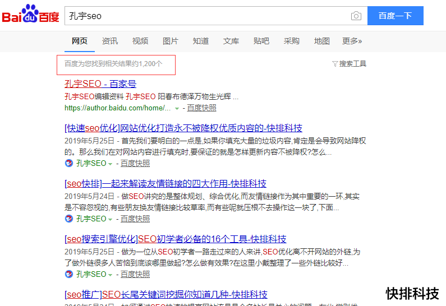
Task: Open 孔宇SEO - 百家号 result link
Action: (x=100, y=84)
